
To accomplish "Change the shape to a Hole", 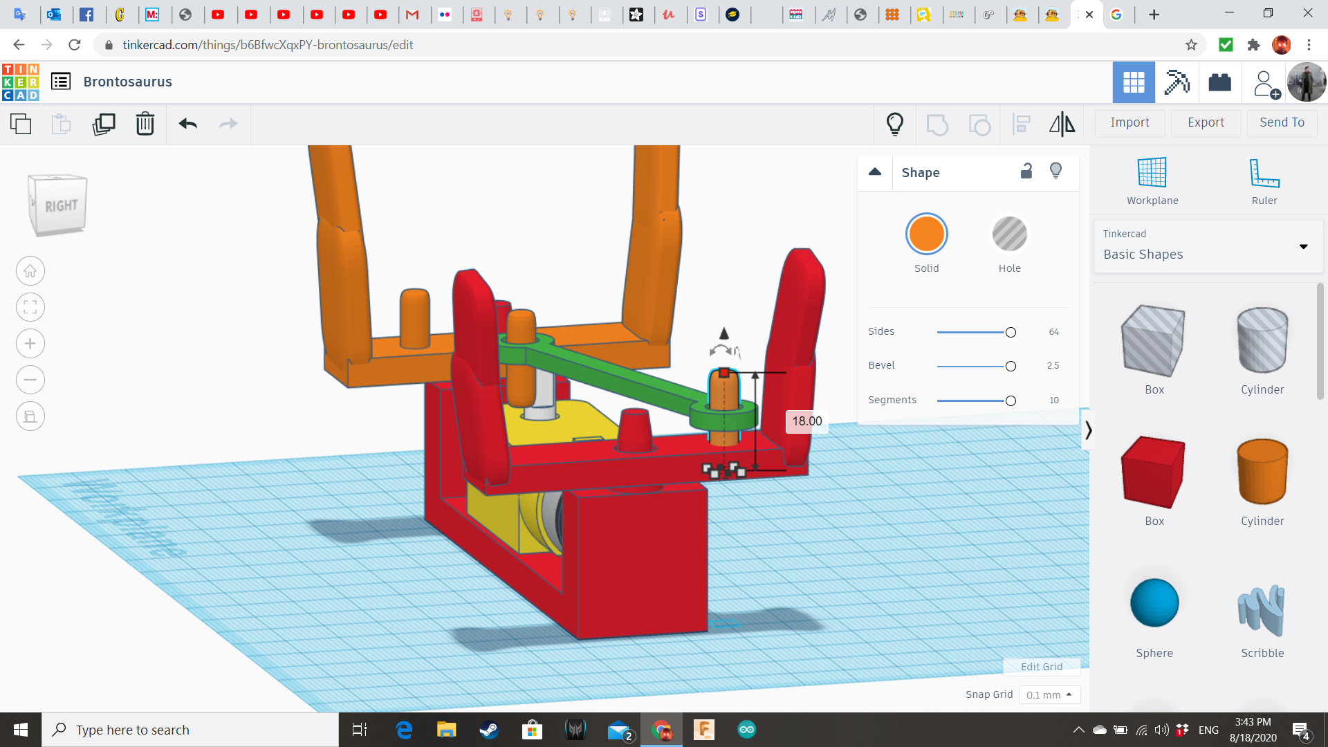I will point(1009,234).
